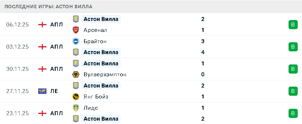Click the Brighton club crest icon
The image size is (302, 124).
coord(75,41)
